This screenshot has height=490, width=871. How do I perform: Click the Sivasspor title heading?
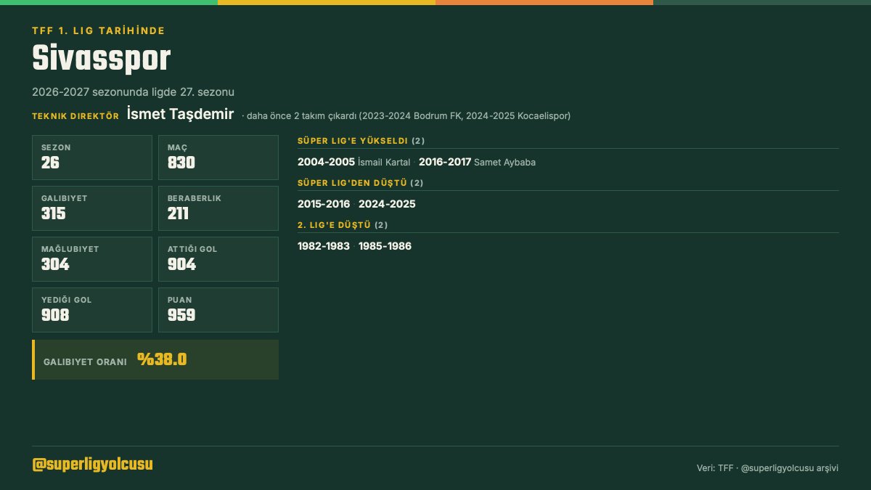pyautogui.click(x=102, y=60)
